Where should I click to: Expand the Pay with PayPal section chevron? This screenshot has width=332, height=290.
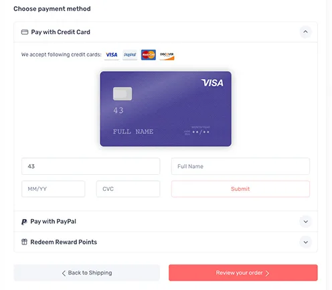tap(306, 222)
